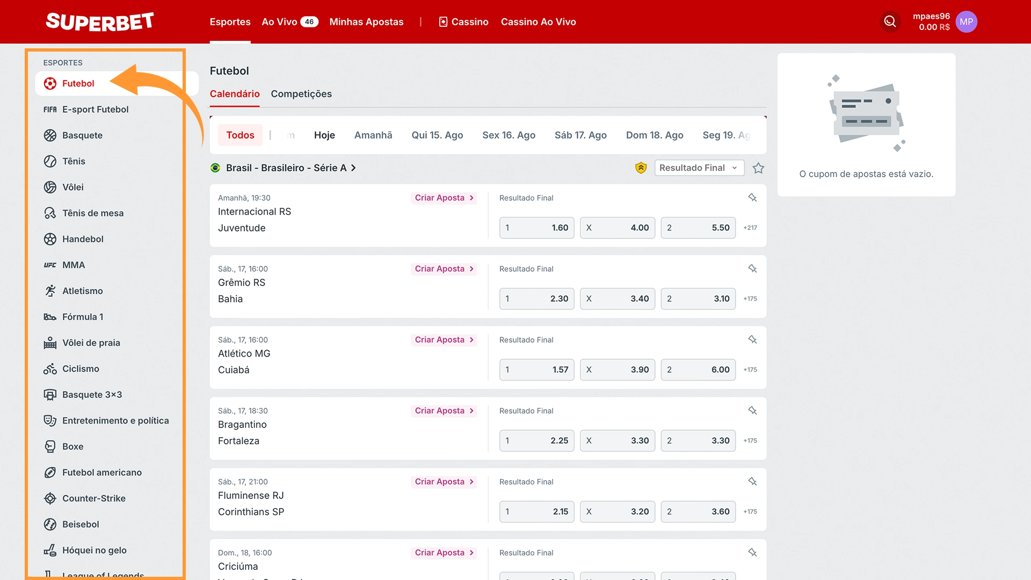Filter matches by Amanhã
The image size is (1031, 580).
tap(373, 135)
